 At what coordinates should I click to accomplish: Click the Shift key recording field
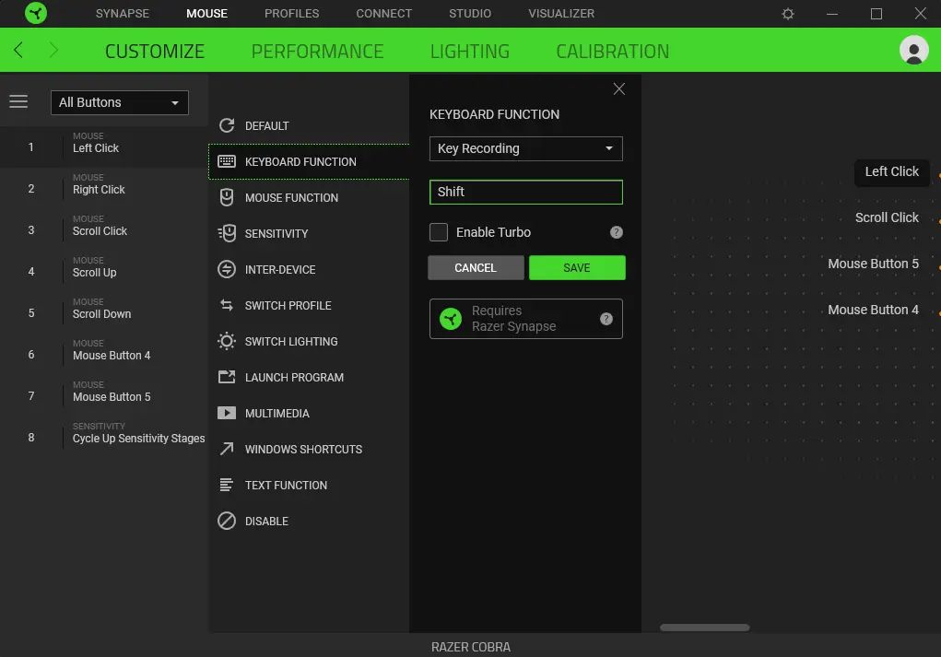[525, 192]
